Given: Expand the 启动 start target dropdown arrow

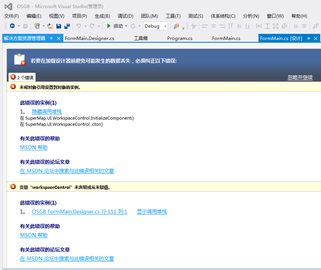Looking at the screenshot, I should [126, 26].
